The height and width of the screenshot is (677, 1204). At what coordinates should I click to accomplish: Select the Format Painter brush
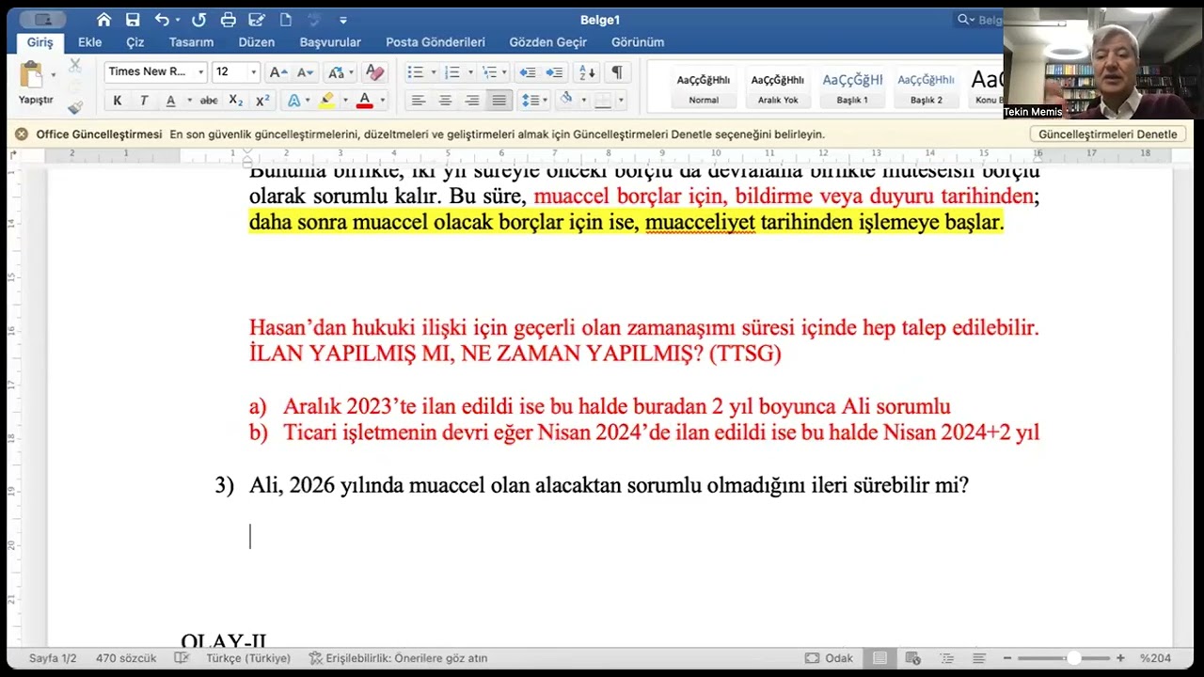coord(75,107)
